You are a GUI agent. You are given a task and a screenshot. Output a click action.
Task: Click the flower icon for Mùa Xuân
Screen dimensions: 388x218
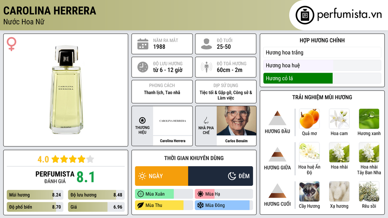tap(141, 194)
